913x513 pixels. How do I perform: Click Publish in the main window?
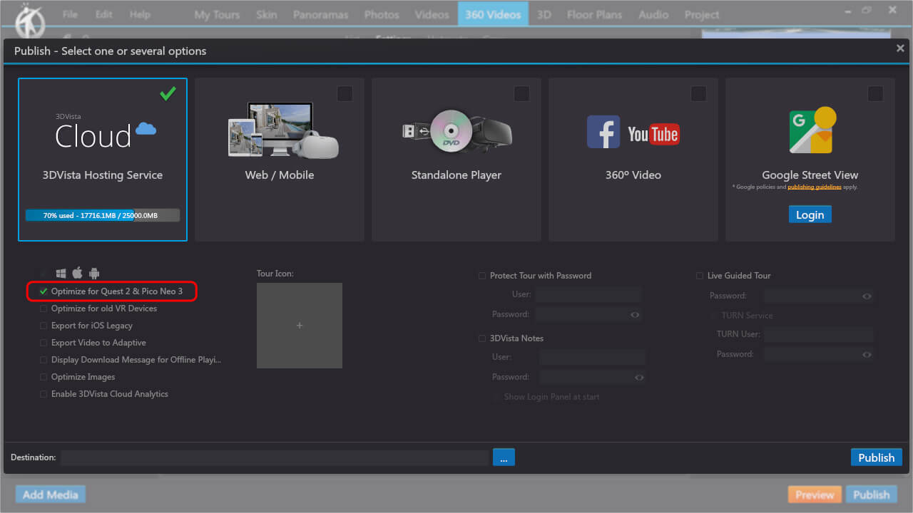coord(871,494)
